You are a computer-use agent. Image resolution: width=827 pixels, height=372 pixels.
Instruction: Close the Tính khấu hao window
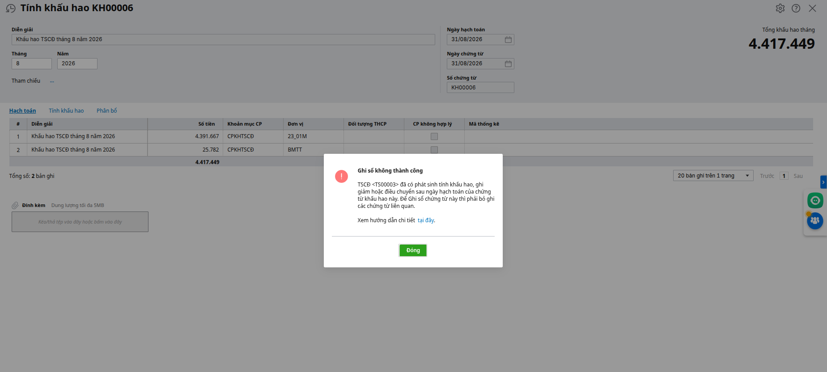click(812, 8)
